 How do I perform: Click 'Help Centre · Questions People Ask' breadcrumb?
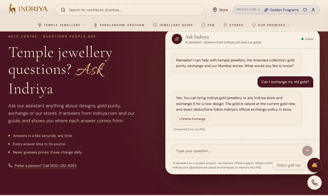tap(52, 36)
